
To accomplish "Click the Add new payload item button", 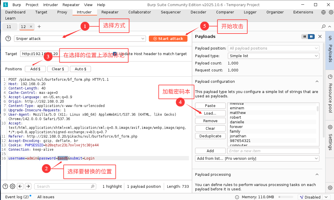I will [x=210, y=151].
